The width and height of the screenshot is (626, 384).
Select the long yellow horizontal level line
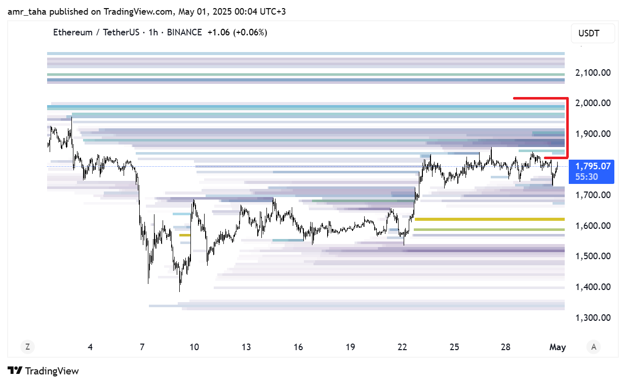tap(489, 219)
